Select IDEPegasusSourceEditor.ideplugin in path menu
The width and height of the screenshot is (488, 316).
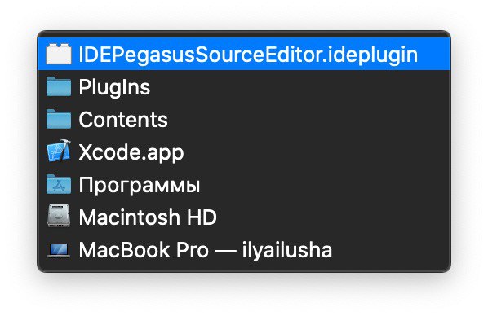[244, 54]
